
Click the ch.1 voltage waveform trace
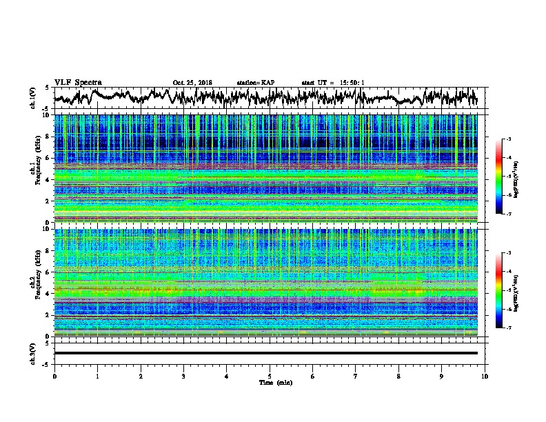[x=265, y=97]
